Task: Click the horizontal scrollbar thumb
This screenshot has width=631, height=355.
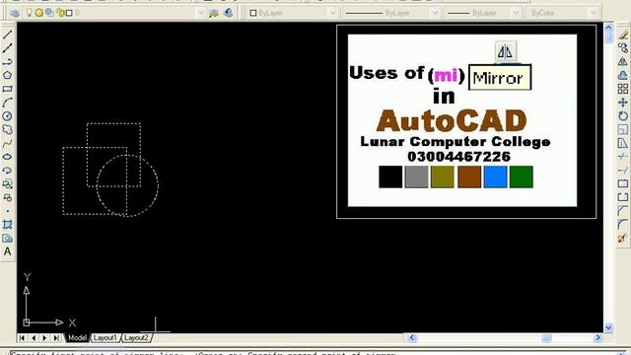Action: pyautogui.click(x=546, y=337)
